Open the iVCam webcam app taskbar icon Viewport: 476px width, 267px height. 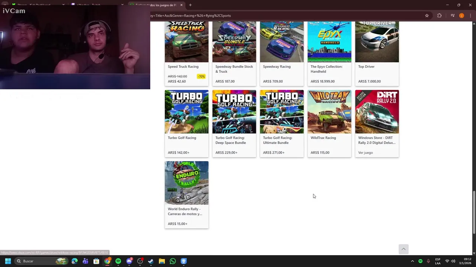(184, 261)
